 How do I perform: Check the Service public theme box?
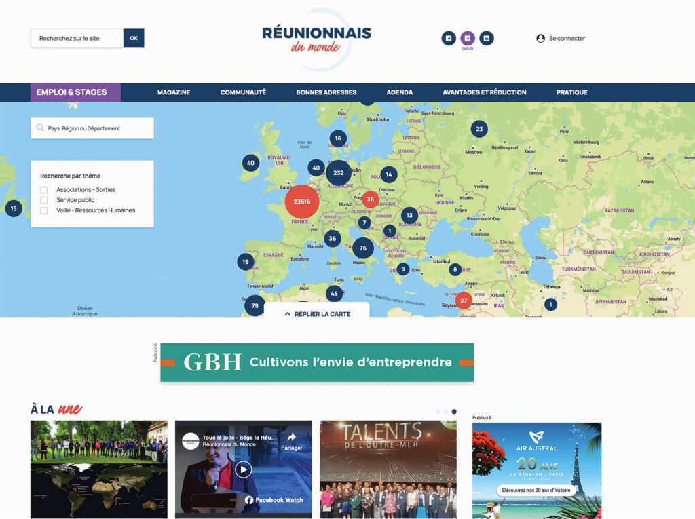click(44, 200)
